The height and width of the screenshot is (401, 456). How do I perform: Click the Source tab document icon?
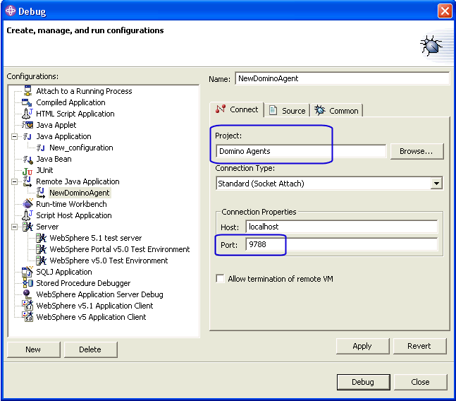[273, 110]
